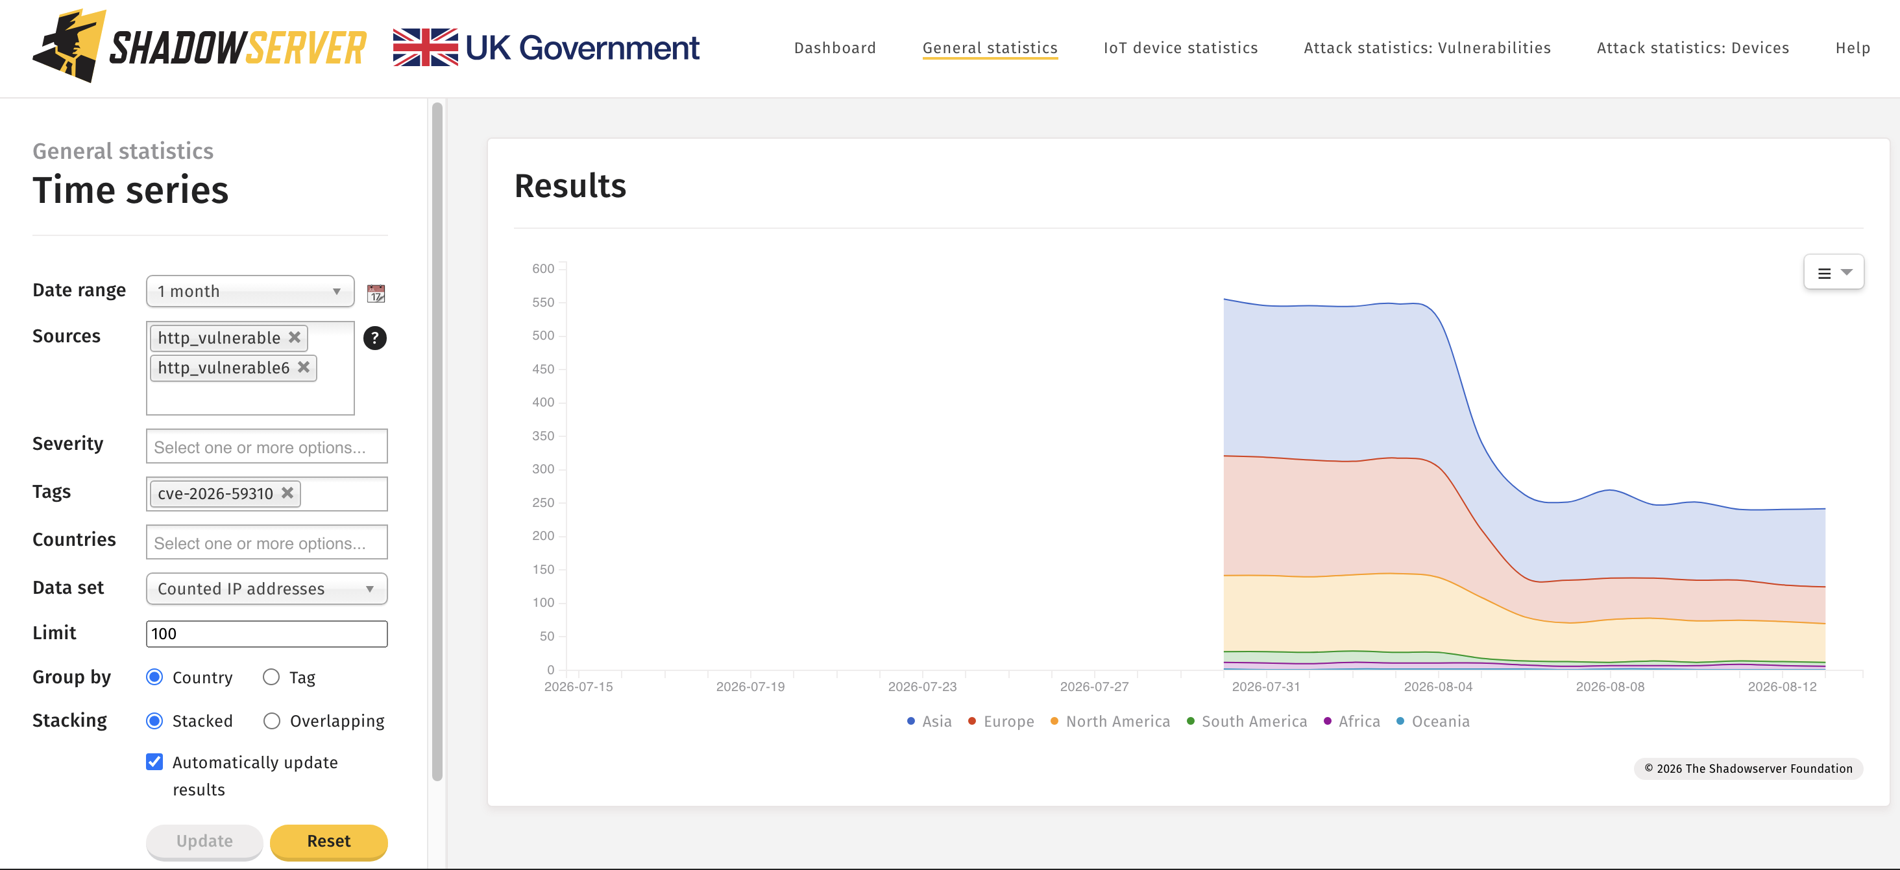Open the Severity options selector
Screen dimensions: 1900x870
[266, 447]
